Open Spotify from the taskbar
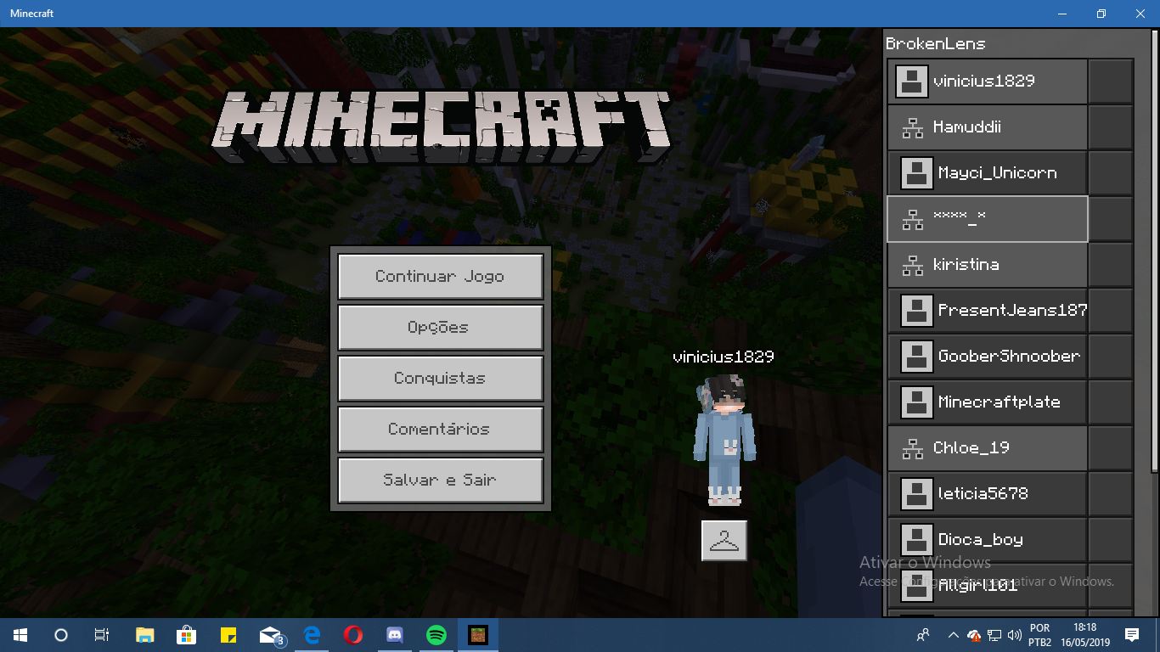Screen dimensions: 1160x652 [x=436, y=635]
